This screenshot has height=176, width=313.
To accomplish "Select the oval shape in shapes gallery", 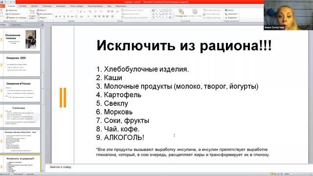I will [x=167, y=10].
